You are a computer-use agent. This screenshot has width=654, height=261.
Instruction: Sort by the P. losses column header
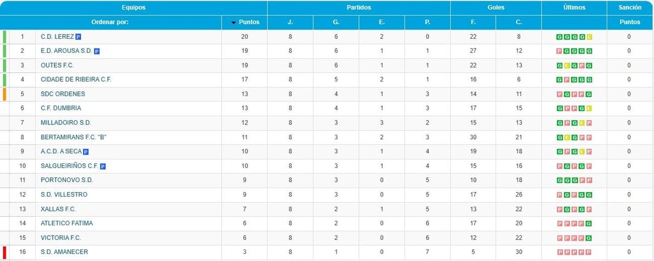pyautogui.click(x=427, y=22)
